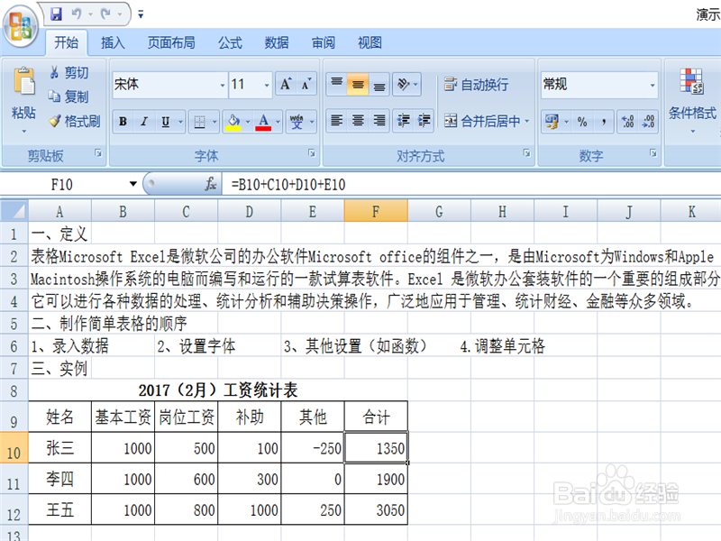Toggle underline formatting
721x541 pixels.
point(165,122)
